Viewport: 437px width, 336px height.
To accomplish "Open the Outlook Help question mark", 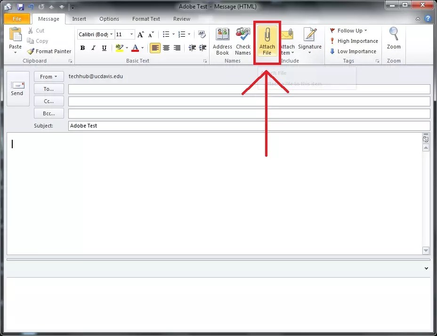I will point(428,19).
